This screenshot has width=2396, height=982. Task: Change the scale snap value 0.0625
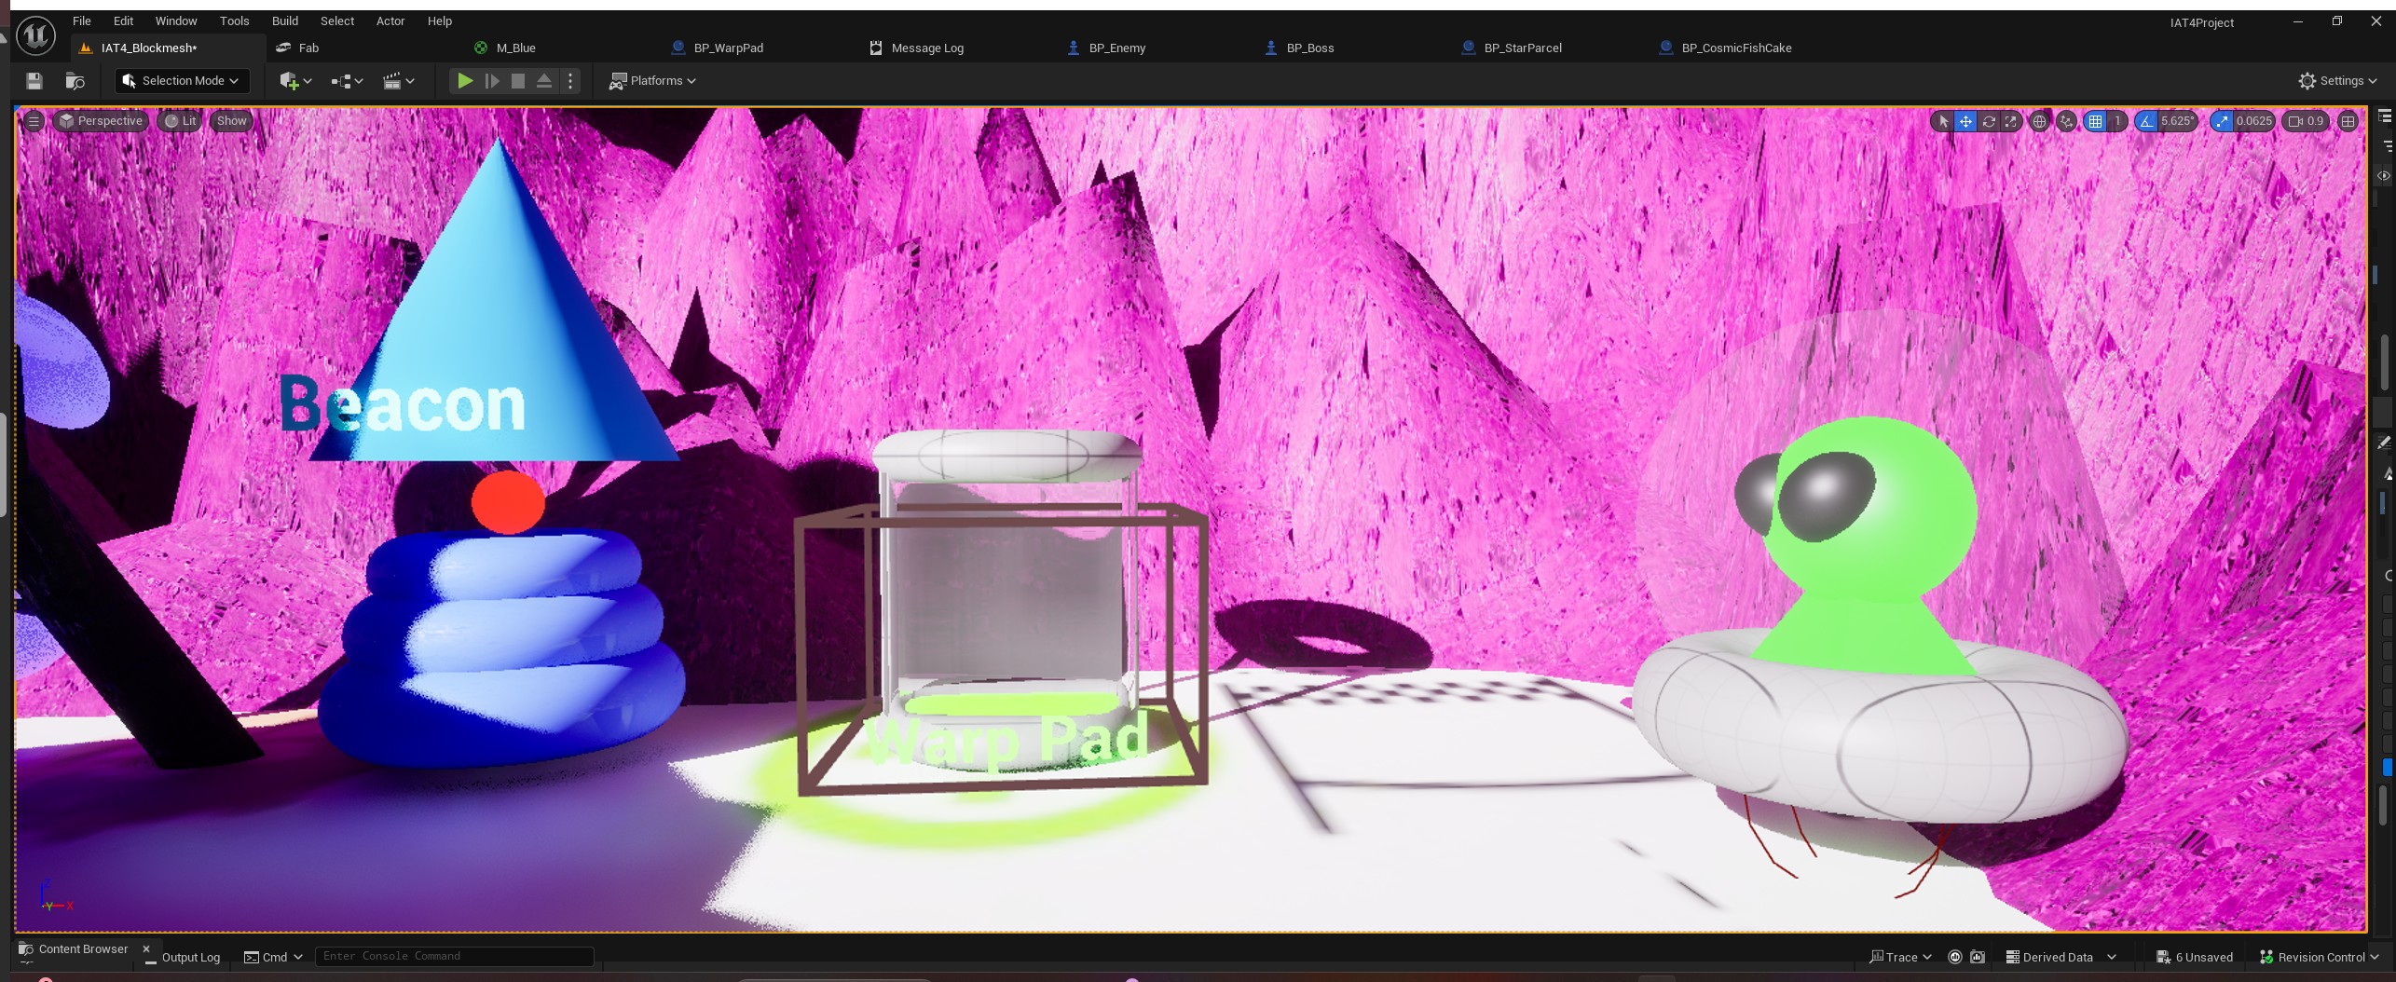tap(2254, 121)
